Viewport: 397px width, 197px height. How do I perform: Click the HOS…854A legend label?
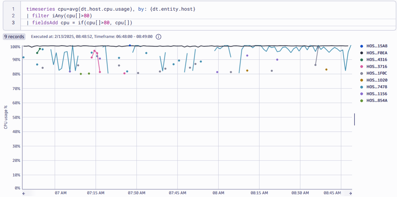coord(376,101)
